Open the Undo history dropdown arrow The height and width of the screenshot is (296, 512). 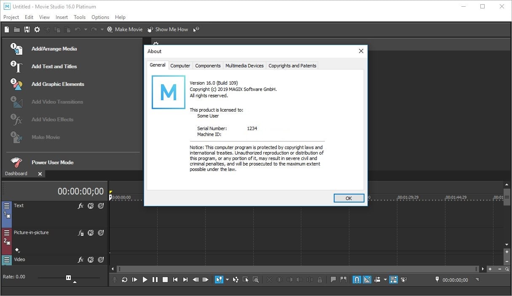coord(86,29)
